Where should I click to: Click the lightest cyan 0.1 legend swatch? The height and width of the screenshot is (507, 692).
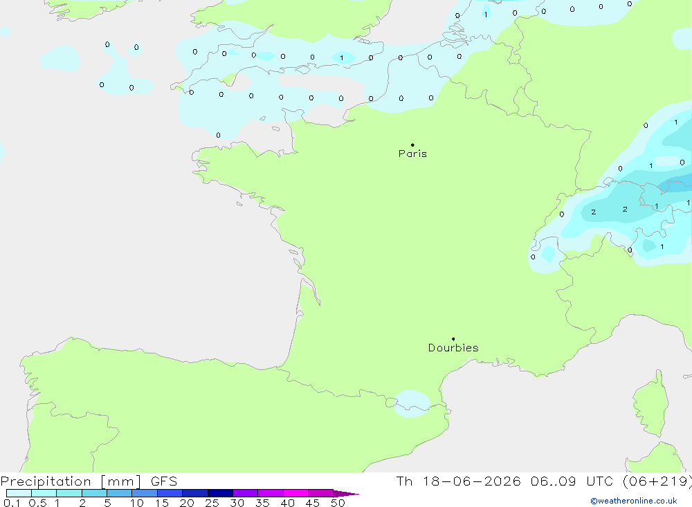(x=19, y=493)
